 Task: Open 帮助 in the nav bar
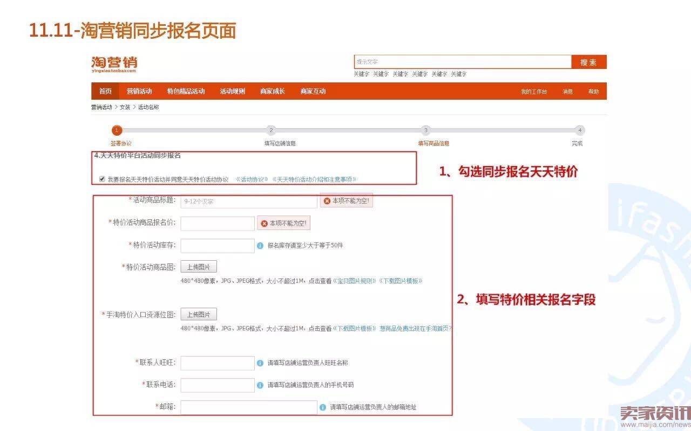pyautogui.click(x=594, y=92)
